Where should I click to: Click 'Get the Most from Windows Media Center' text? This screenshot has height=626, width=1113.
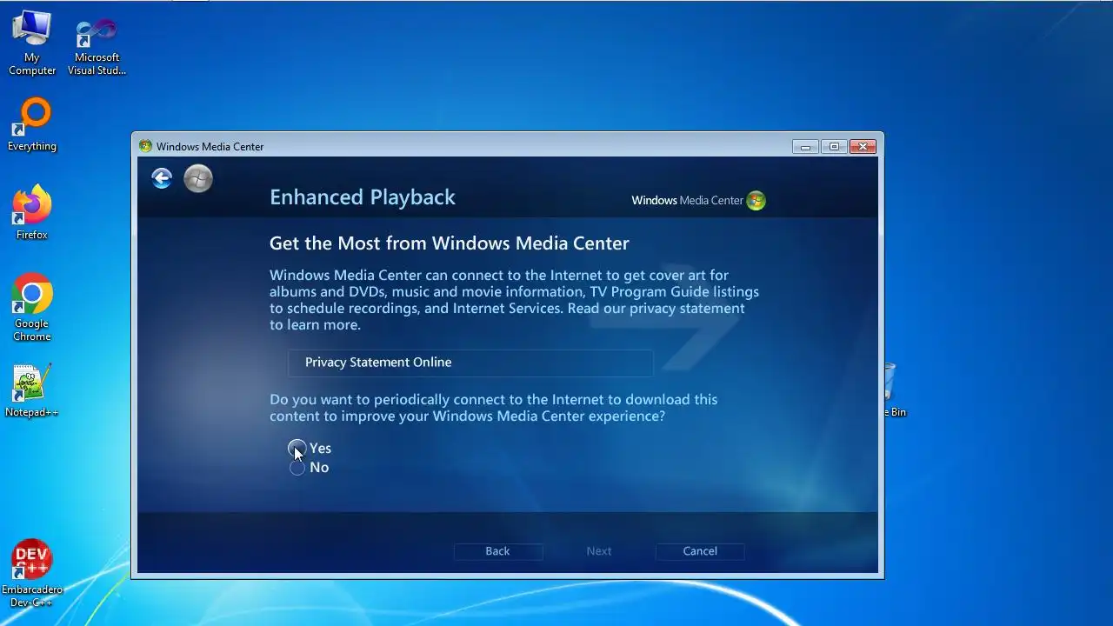[x=450, y=243]
